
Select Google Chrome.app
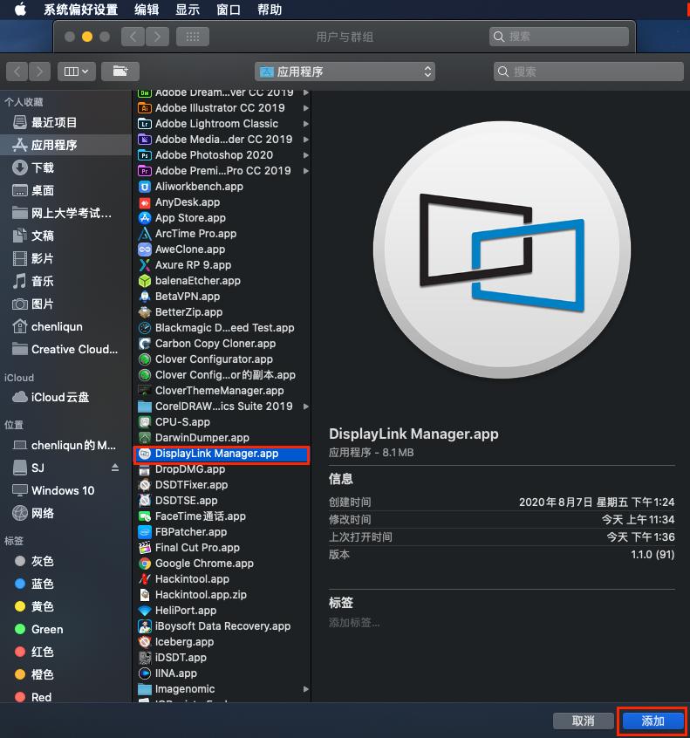[222, 563]
